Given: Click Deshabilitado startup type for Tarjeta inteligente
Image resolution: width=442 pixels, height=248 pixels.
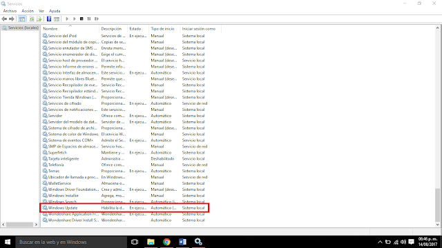Looking at the screenshot, I should 162,158.
